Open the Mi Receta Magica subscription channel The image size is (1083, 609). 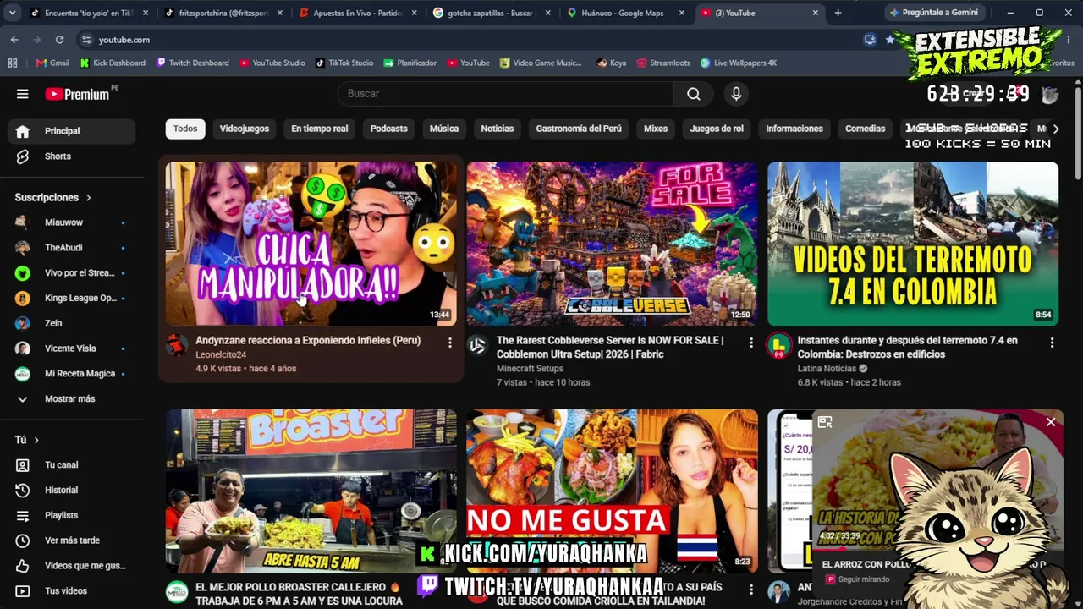pyautogui.click(x=71, y=374)
